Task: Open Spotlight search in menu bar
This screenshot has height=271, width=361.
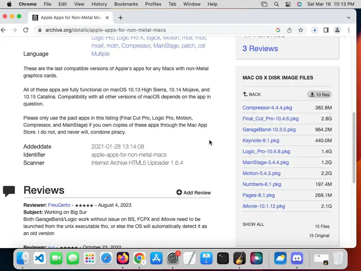Action: click(276, 4)
